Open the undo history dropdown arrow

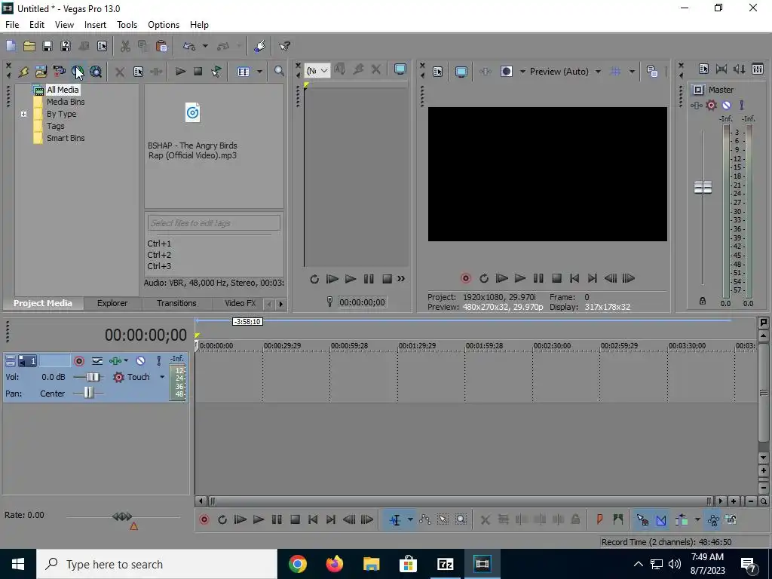205,46
